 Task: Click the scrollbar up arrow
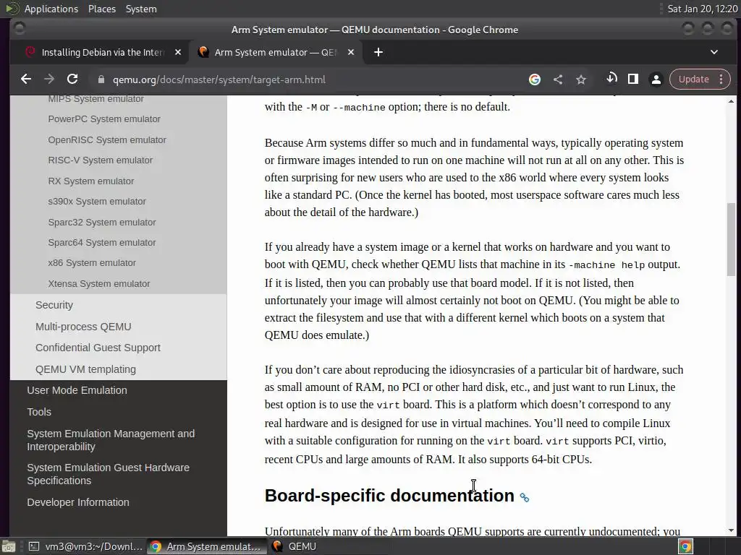click(x=731, y=101)
